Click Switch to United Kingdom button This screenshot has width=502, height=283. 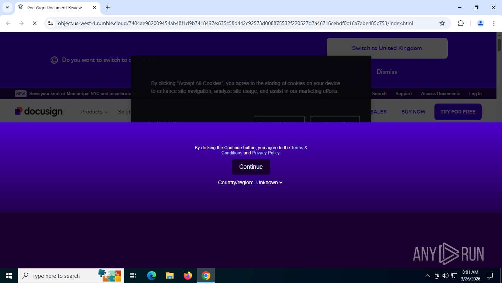click(x=387, y=48)
